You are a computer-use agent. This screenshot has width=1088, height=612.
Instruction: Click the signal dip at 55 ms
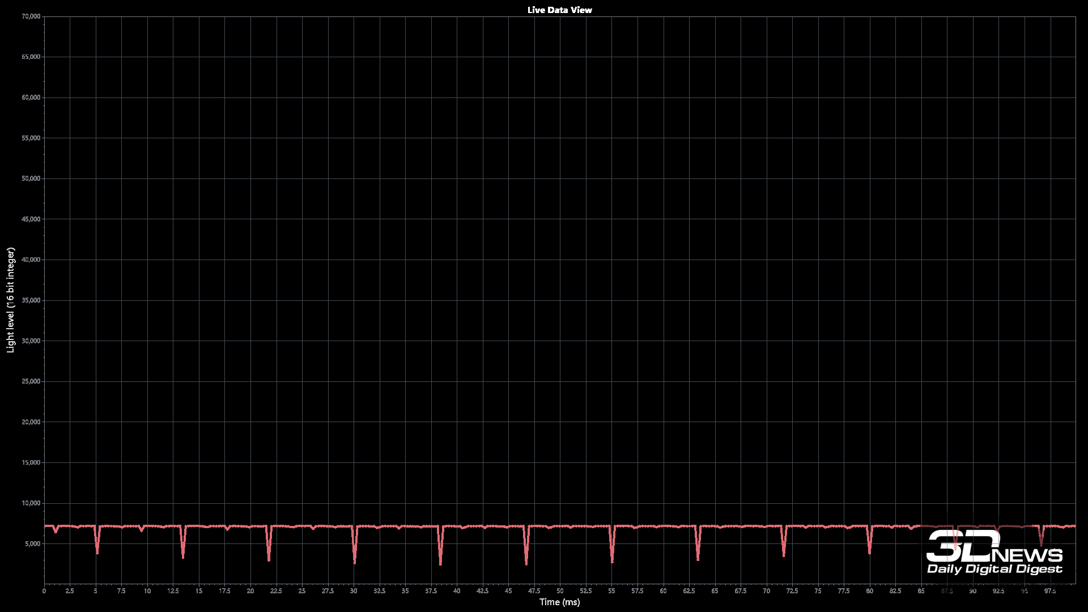pos(612,552)
